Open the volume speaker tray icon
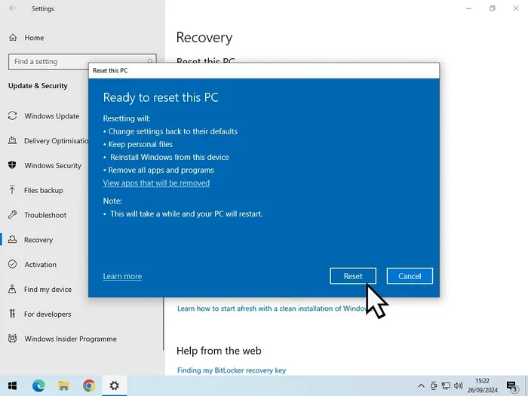Screen dimensions: 528x396 point(458,386)
